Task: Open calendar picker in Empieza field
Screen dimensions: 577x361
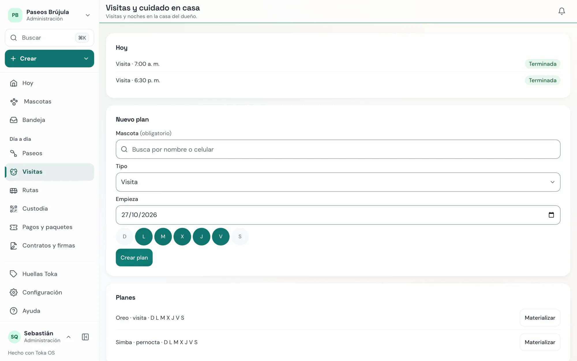Action: point(551,215)
